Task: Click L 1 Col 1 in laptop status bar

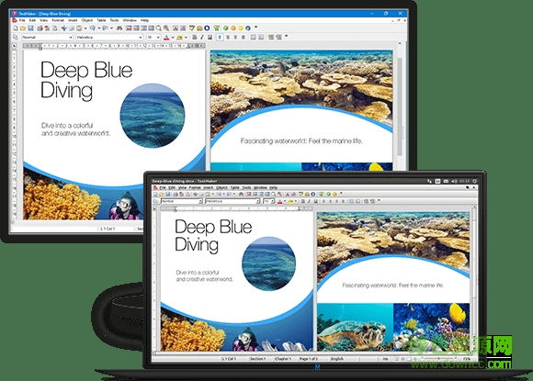Action: click(229, 359)
